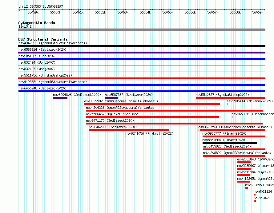The width and height of the screenshot is (274, 213).
Task: Open the nsv1051961 (Coe2014) label
Action: tap(37, 56)
